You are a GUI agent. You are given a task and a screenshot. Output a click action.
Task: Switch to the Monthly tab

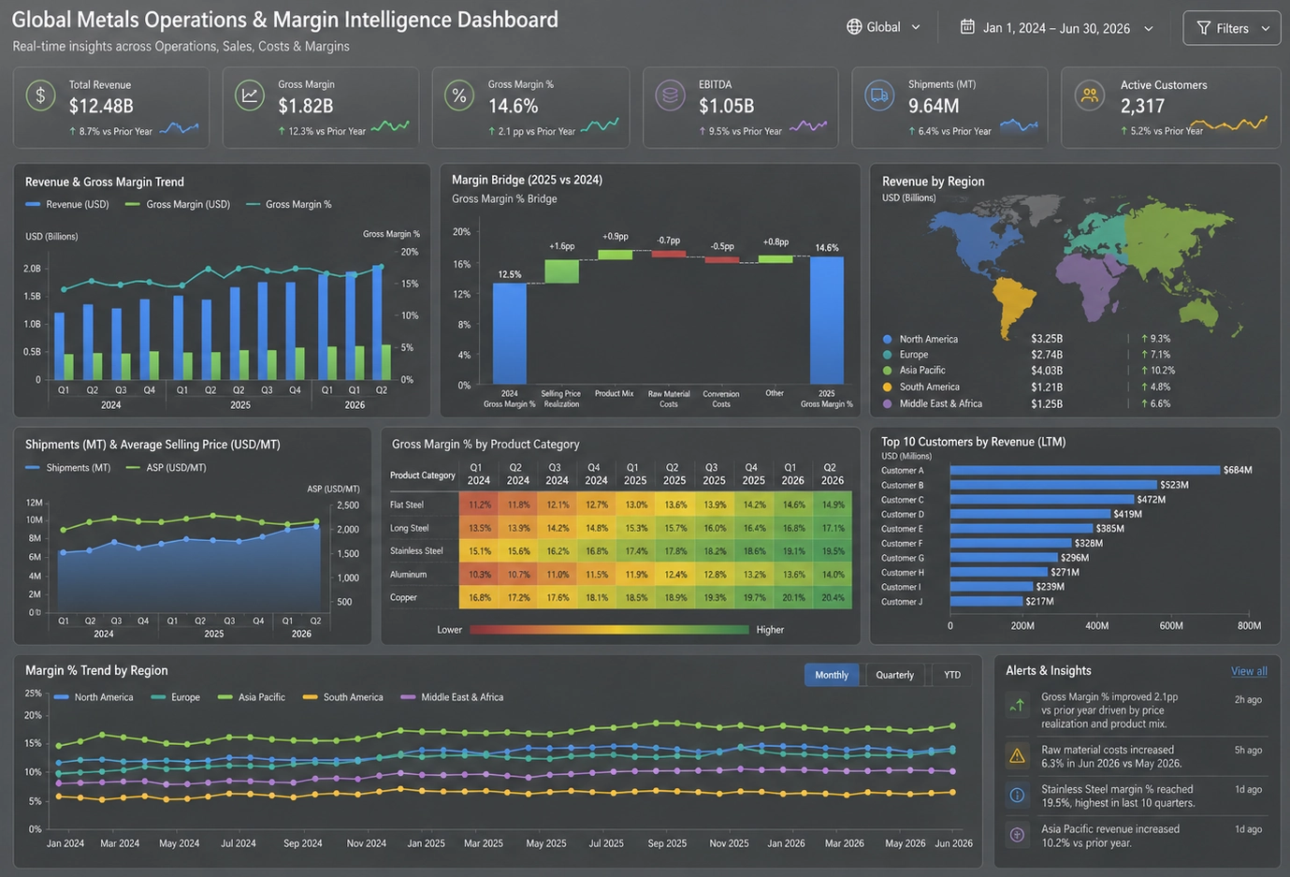coord(832,675)
